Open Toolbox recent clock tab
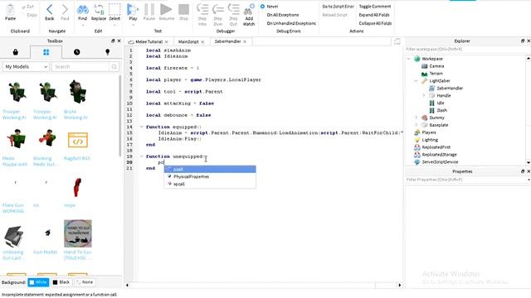Image resolution: width=531 pixels, height=298 pixels. point(77,52)
